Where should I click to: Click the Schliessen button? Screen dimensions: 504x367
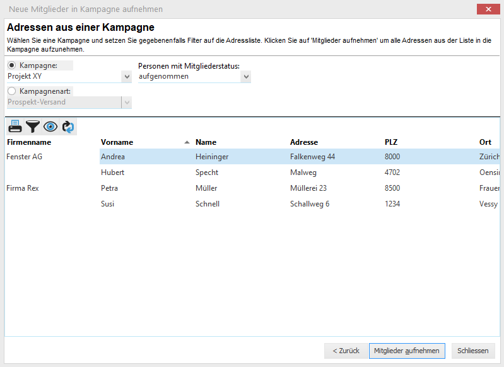coord(473,351)
